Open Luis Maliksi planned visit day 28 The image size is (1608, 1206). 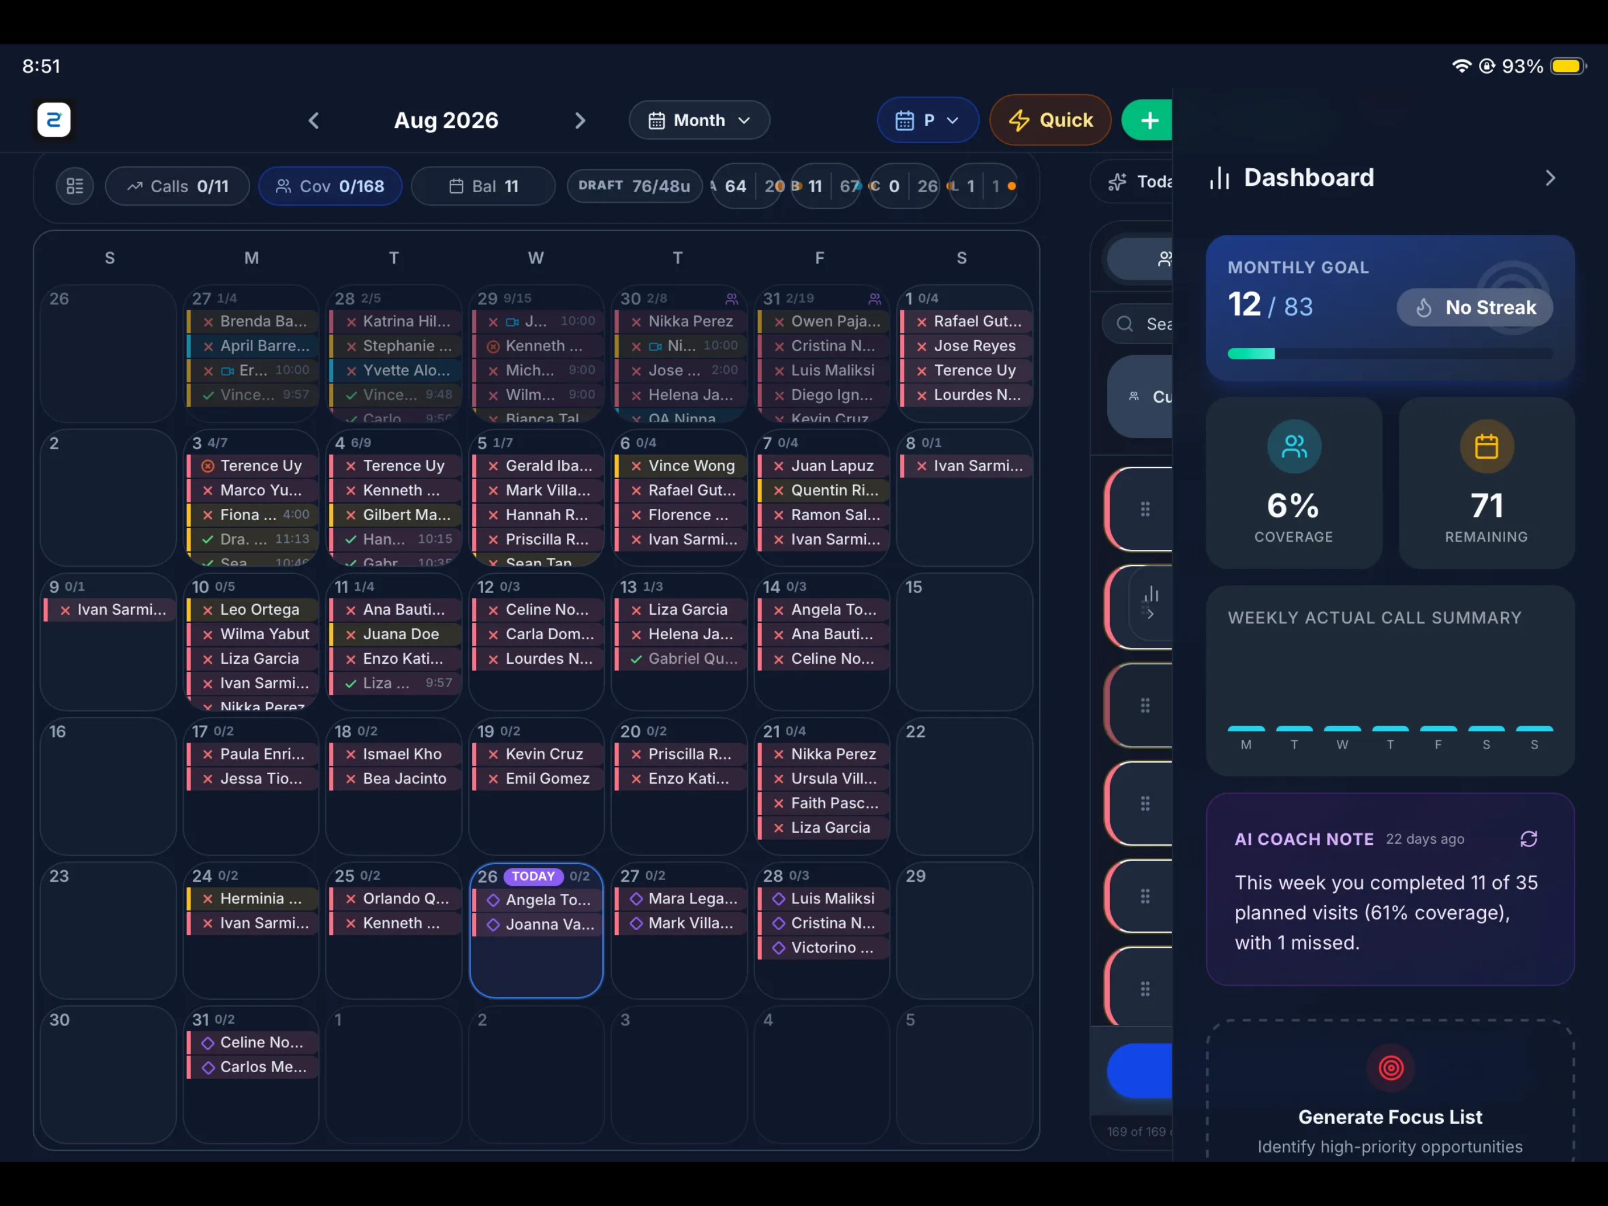[x=823, y=899]
